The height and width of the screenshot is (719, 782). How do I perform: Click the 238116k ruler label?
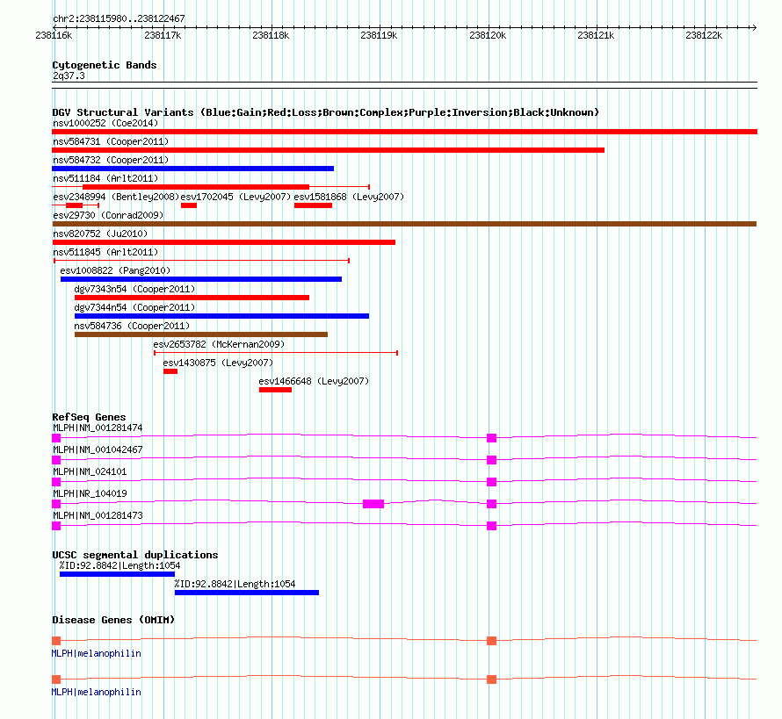(54, 35)
